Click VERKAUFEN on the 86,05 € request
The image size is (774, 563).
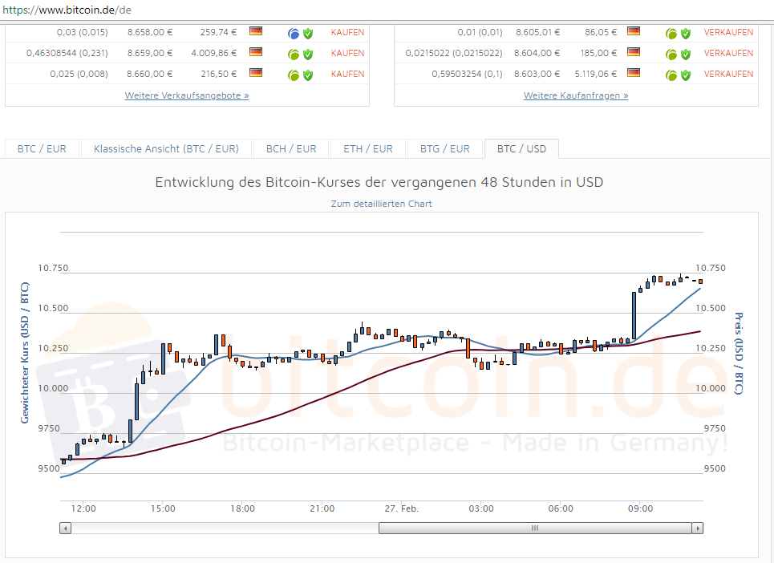pyautogui.click(x=728, y=32)
